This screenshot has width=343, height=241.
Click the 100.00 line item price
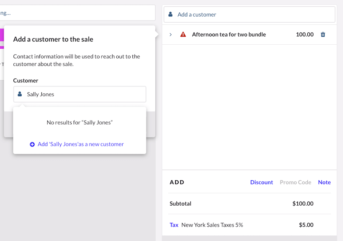305,34
